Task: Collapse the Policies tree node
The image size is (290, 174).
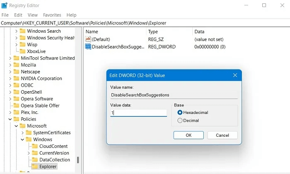Action: [10, 119]
